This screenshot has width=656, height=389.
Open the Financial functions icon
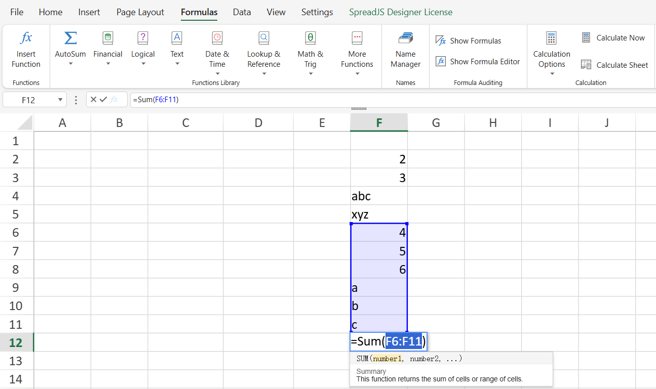(108, 38)
